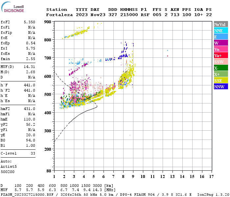
Task: Click the h`F value 441.0
Action: [x=29, y=85]
